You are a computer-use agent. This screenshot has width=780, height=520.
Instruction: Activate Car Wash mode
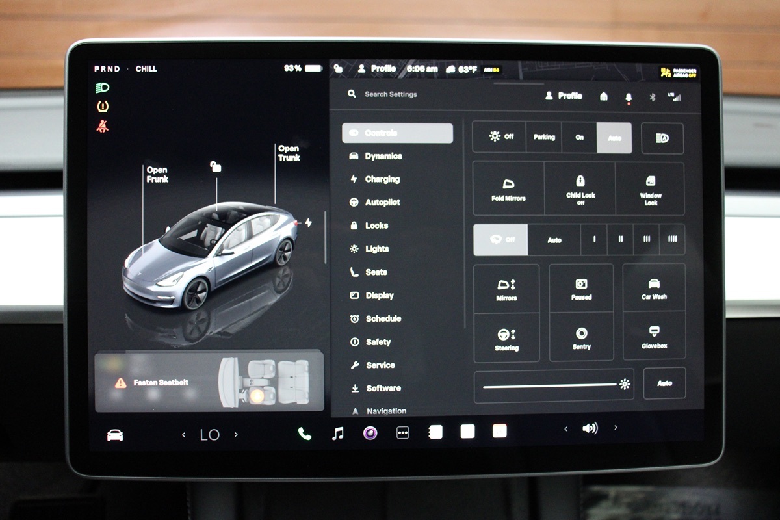click(x=654, y=288)
